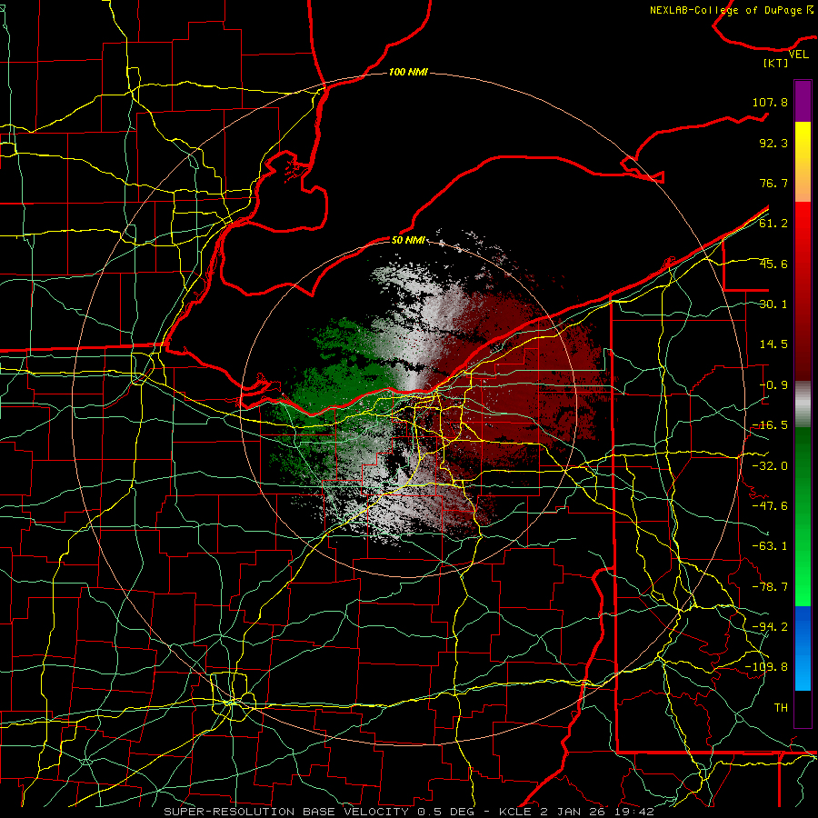Click the 50 NMI range ring label
This screenshot has width=818, height=818.
408,240
